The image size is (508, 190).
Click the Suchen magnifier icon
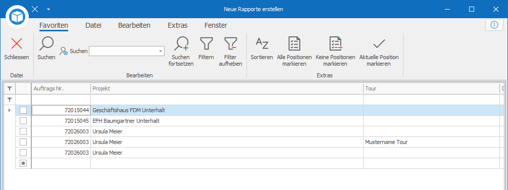pos(46,44)
